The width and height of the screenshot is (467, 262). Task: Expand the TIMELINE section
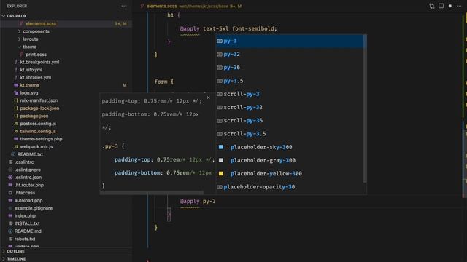16,259
